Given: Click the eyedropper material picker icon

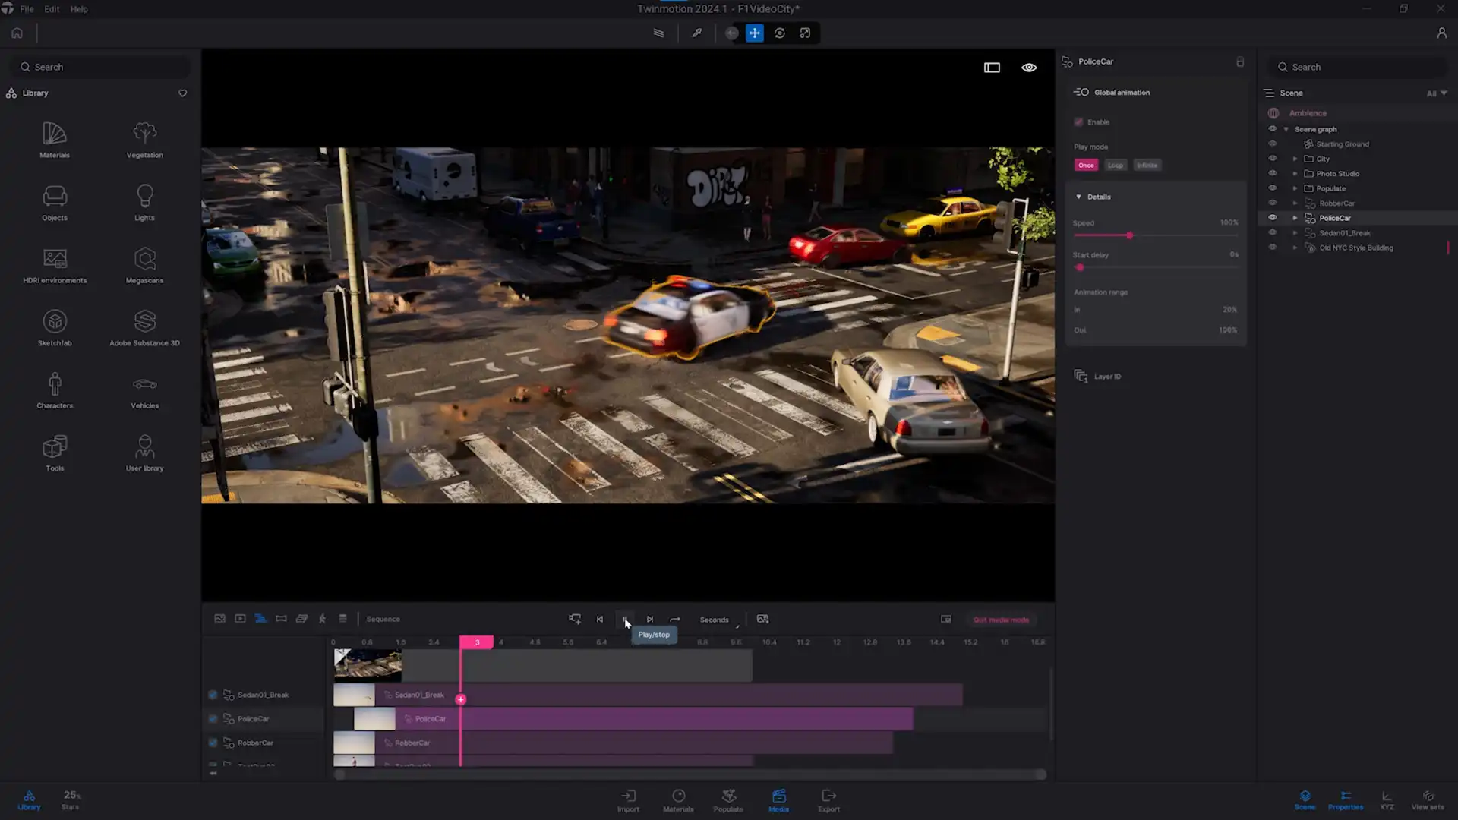Looking at the screenshot, I should point(696,33).
